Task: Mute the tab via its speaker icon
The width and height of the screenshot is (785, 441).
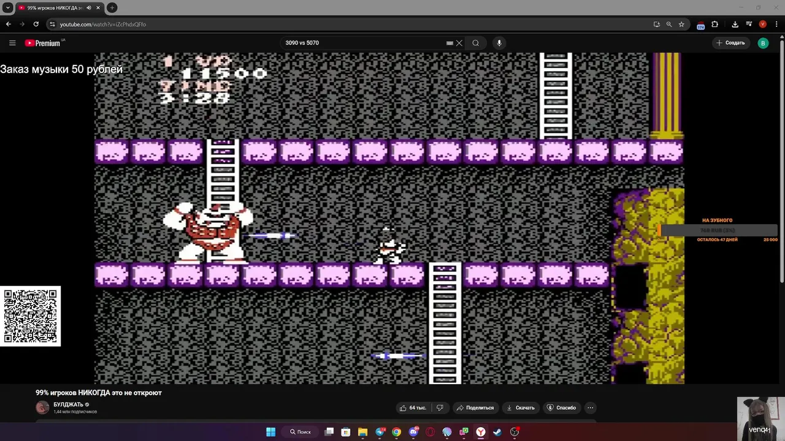Action: pyautogui.click(x=89, y=8)
